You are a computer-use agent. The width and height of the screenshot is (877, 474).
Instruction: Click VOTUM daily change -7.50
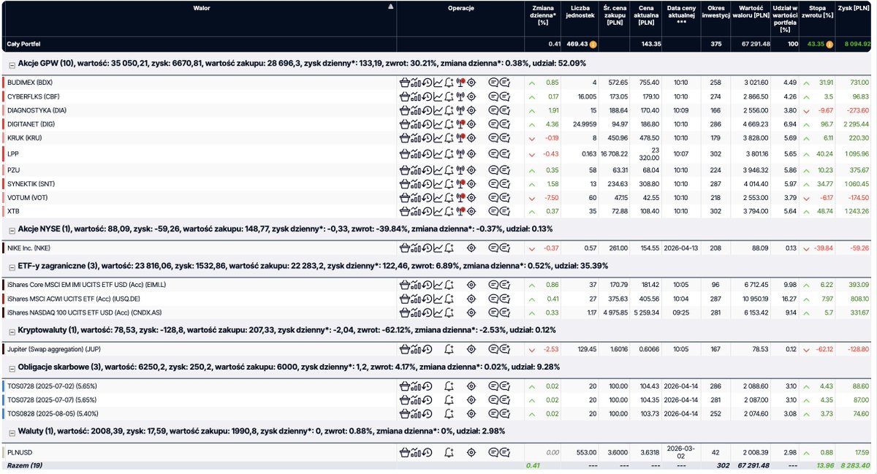(550, 197)
